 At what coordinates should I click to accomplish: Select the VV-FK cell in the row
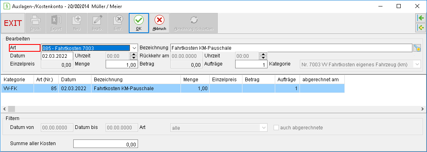(17, 89)
